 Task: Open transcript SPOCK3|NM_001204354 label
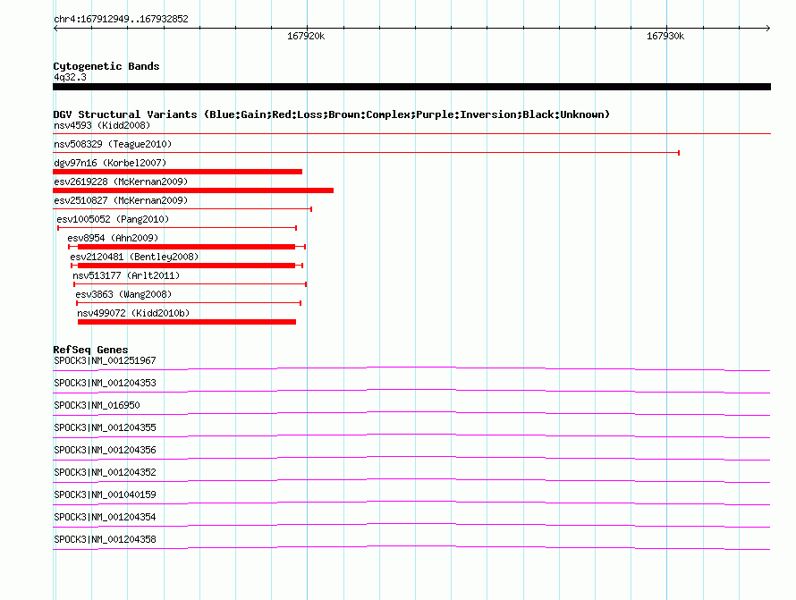(x=105, y=517)
